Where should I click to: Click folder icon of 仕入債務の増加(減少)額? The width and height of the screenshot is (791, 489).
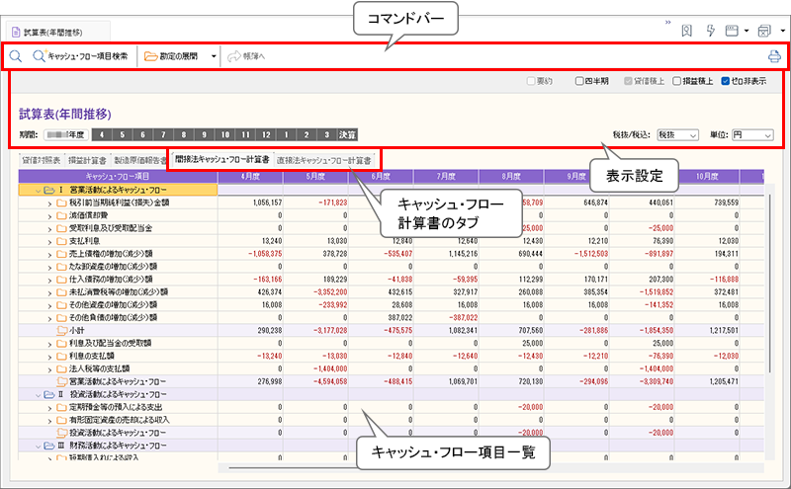click(x=62, y=280)
